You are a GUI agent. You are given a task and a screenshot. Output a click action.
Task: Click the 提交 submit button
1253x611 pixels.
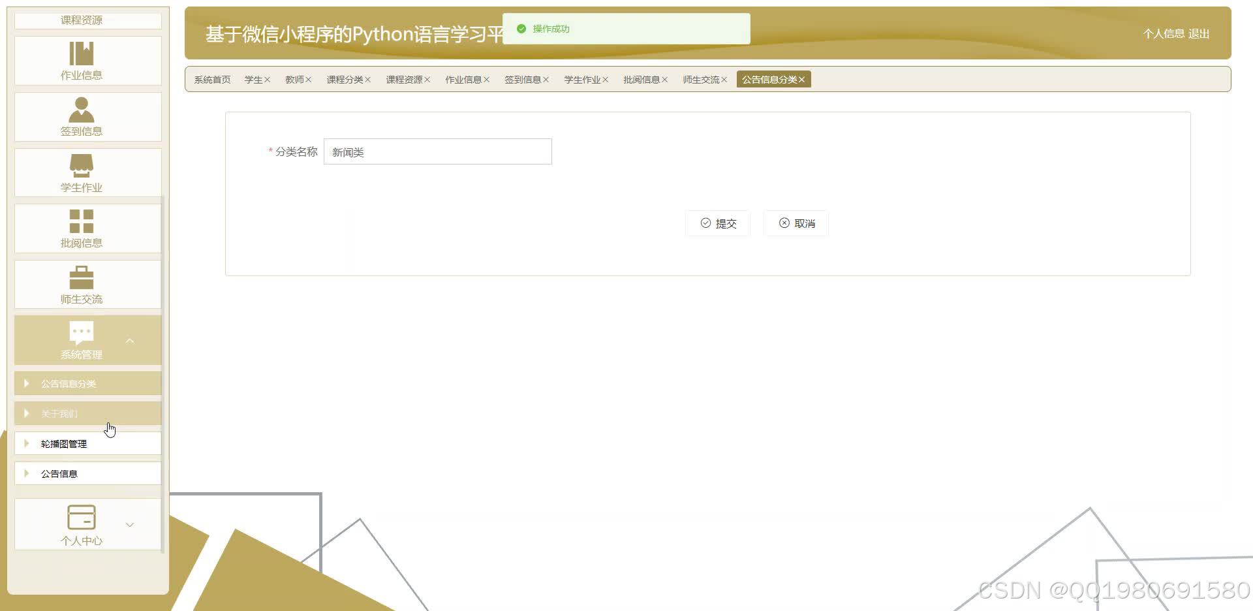click(x=717, y=223)
